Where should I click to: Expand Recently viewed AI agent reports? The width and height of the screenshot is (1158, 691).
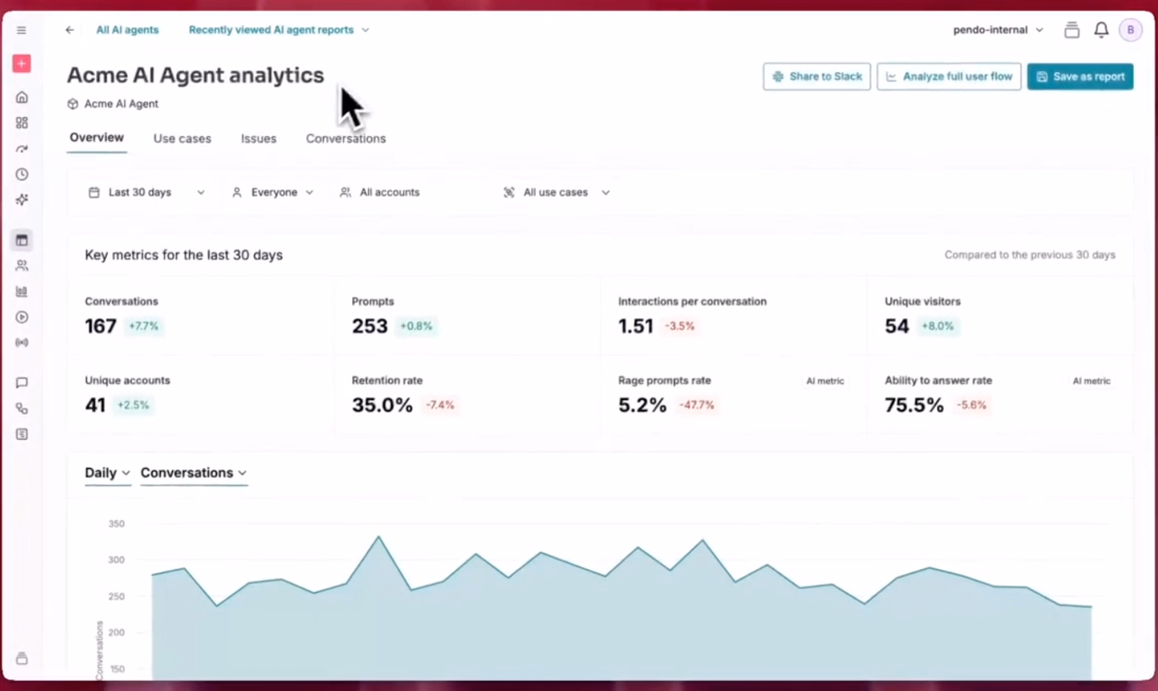click(x=279, y=30)
